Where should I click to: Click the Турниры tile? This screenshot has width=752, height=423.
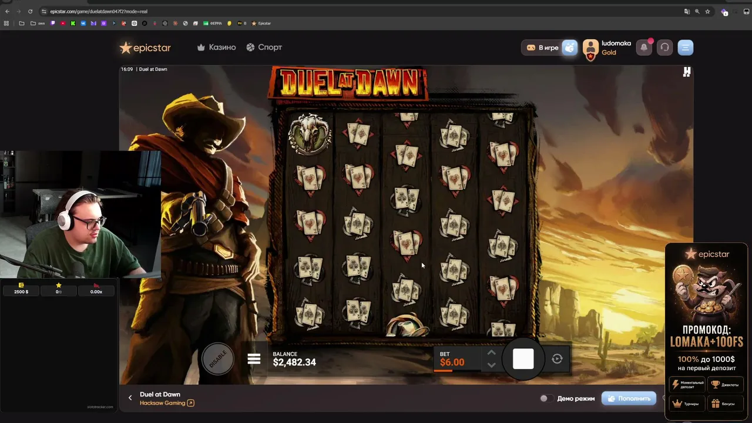coord(687,404)
